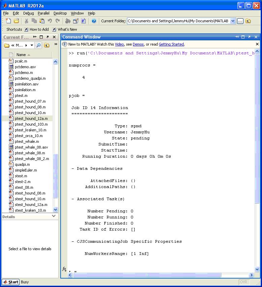Click the browse for folder ellipsis button

click(240, 21)
